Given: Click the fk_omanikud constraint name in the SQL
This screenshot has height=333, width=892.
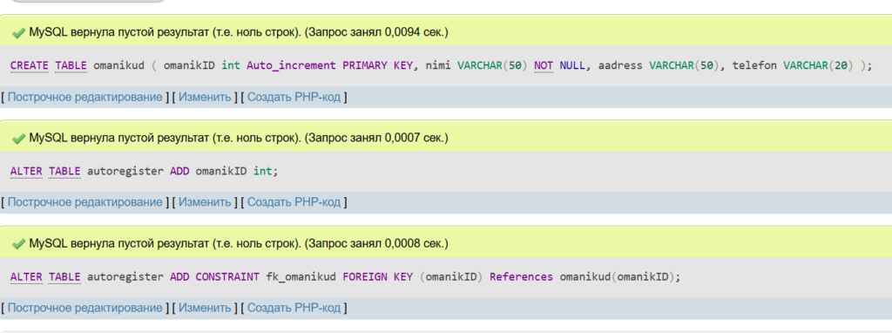Looking at the screenshot, I should 301,276.
